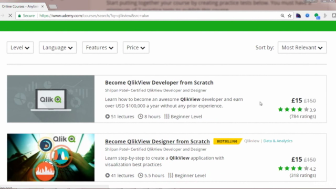
Task: Click the £15 price on Designer course
Action: [297, 159]
